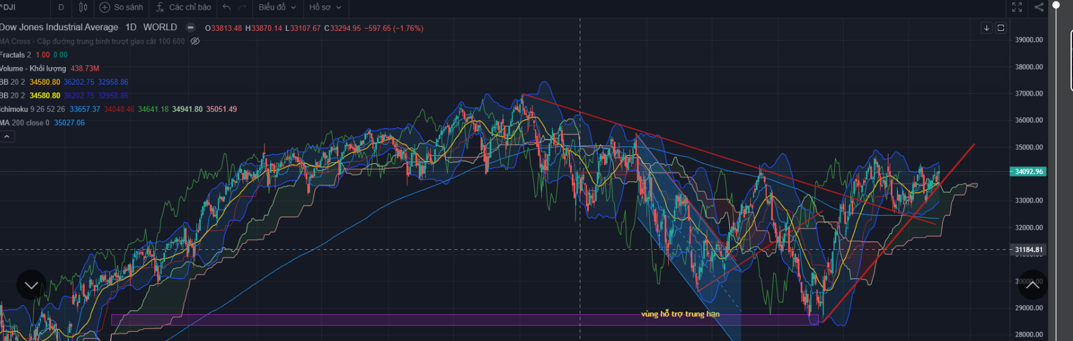Select the D timeframe interval
The height and width of the screenshot is (341, 1073).
click(x=61, y=7)
